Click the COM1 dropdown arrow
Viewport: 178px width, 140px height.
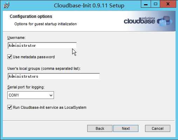click(51, 95)
